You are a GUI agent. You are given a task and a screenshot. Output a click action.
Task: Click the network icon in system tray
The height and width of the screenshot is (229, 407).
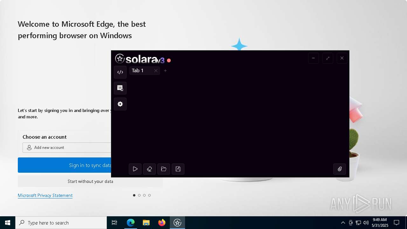click(358, 223)
